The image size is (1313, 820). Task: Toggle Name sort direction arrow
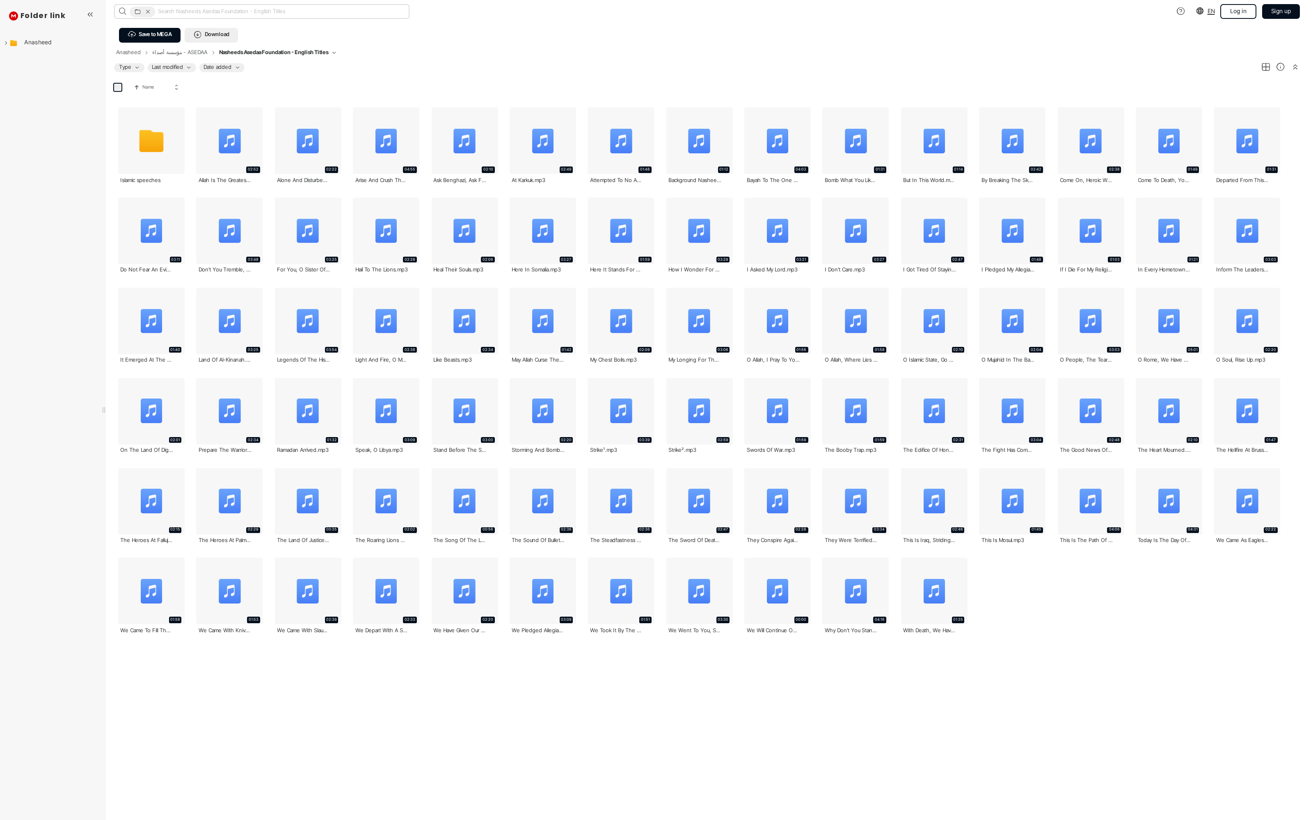[137, 87]
